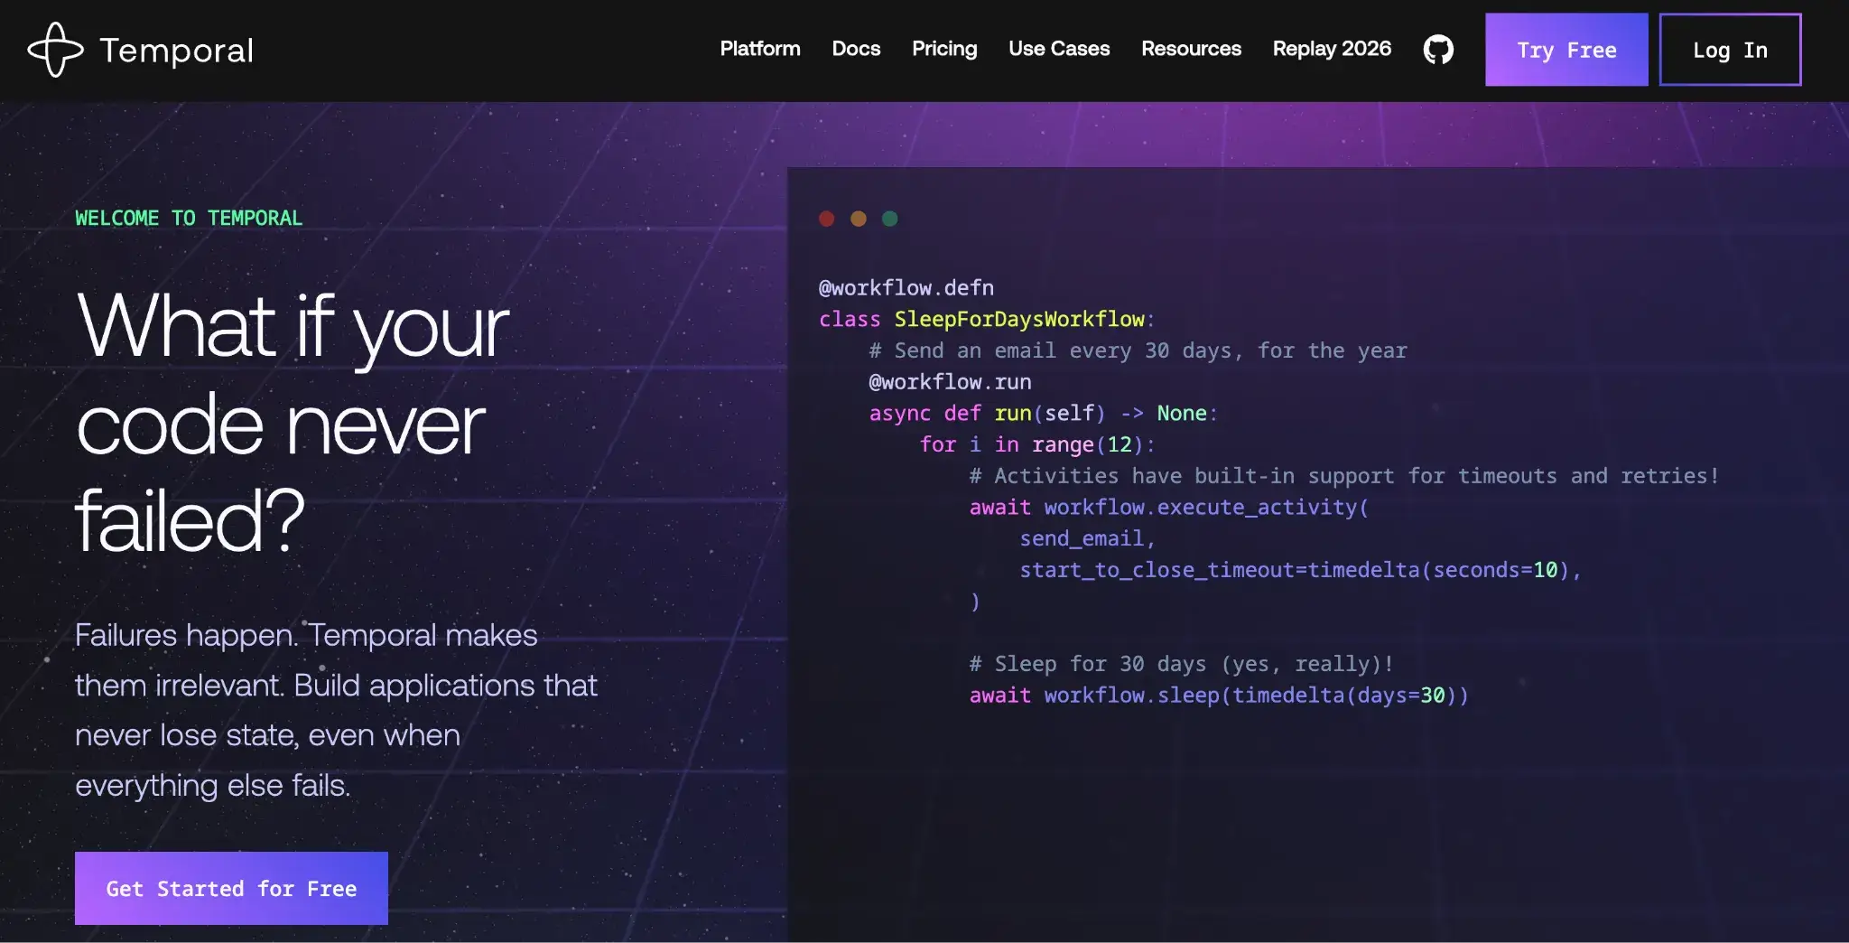Screen dimensions: 1849x943
Task: Click the green dot in code window
Action: [890, 219]
